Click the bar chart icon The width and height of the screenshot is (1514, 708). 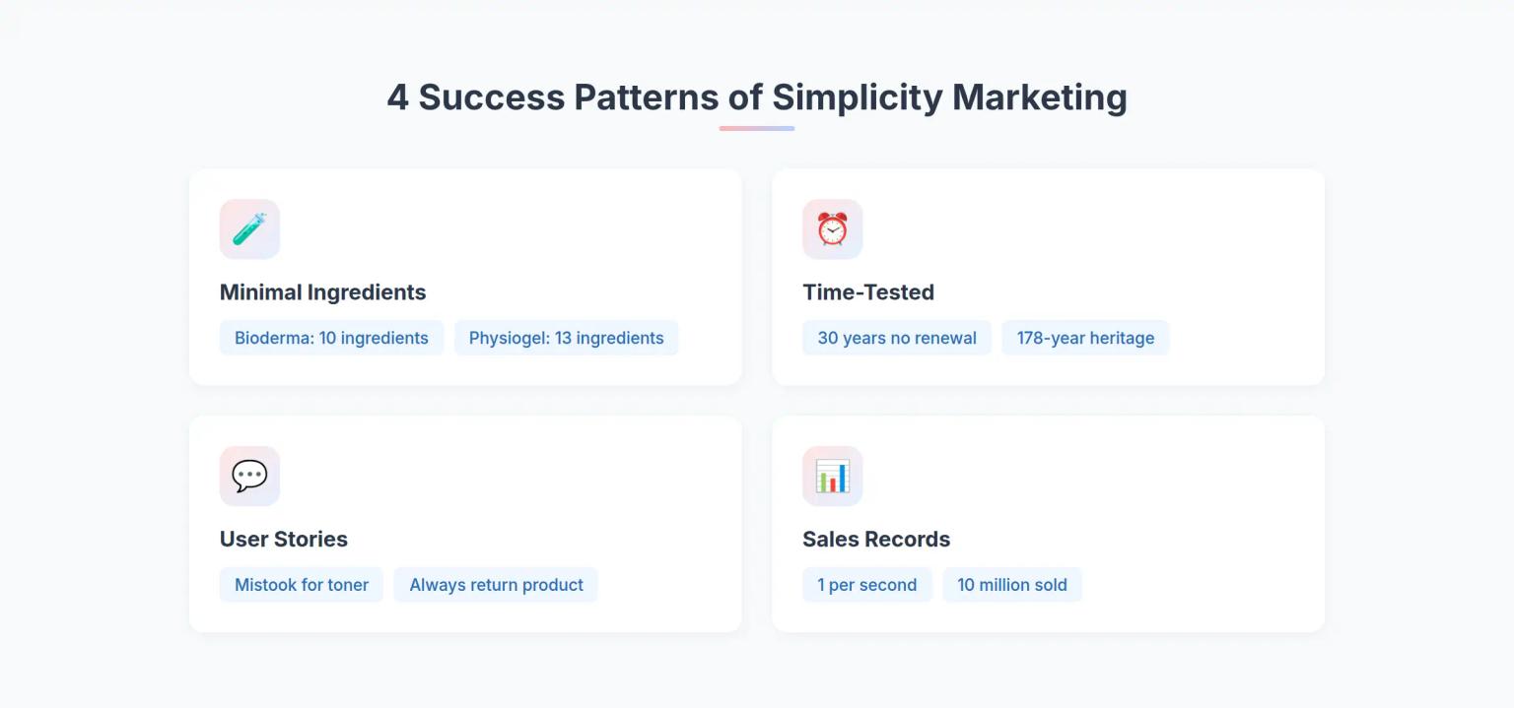click(x=832, y=477)
